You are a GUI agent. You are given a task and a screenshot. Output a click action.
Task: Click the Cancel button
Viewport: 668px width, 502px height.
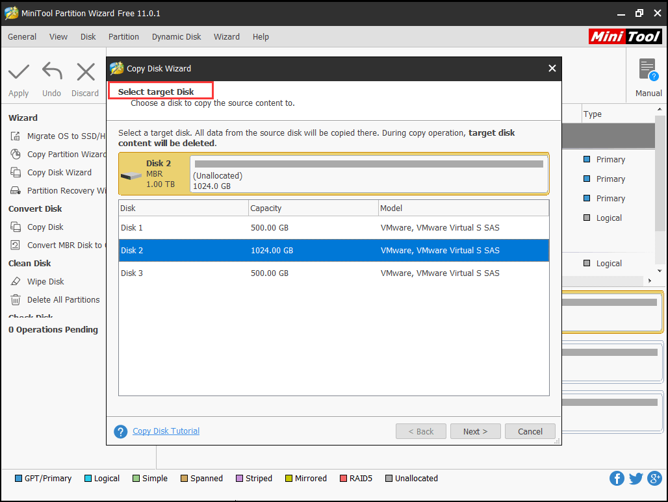coord(530,432)
